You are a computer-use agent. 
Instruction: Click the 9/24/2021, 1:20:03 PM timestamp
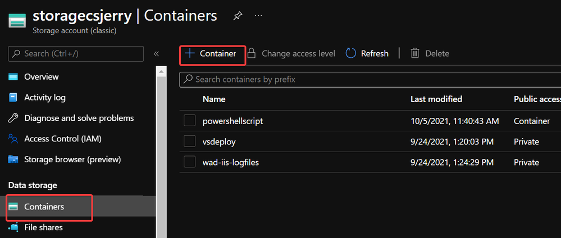[452, 141]
